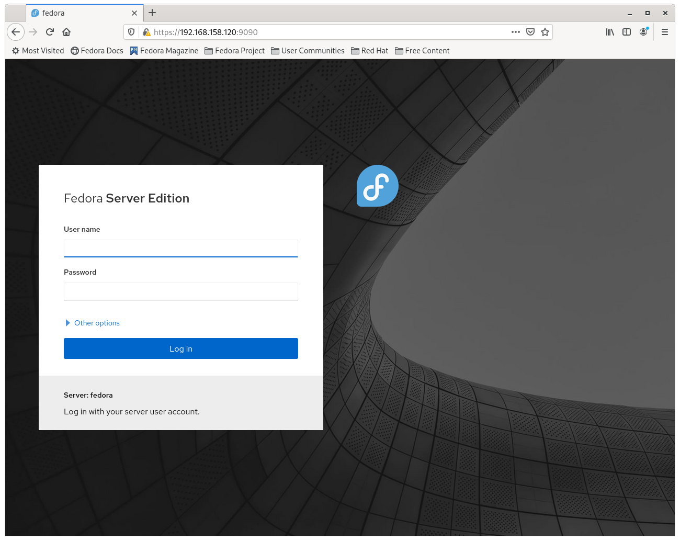Click the 'Server: fedora' text
680x541 pixels.
(88, 395)
